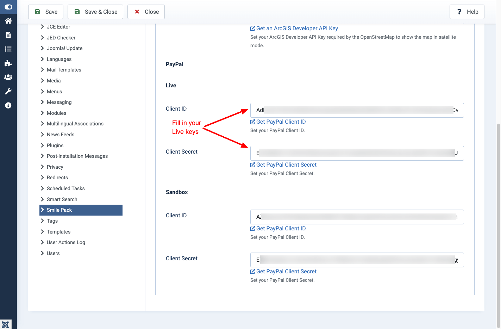Click the chevron beside Modules

click(x=42, y=113)
